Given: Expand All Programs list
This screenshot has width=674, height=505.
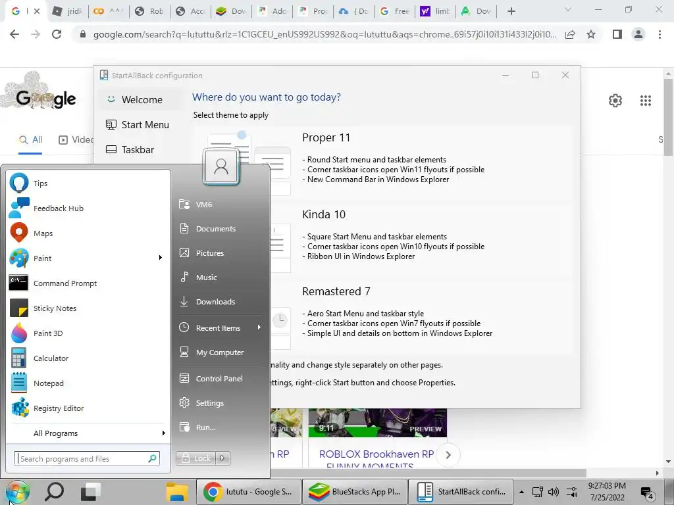Looking at the screenshot, I should 88,433.
